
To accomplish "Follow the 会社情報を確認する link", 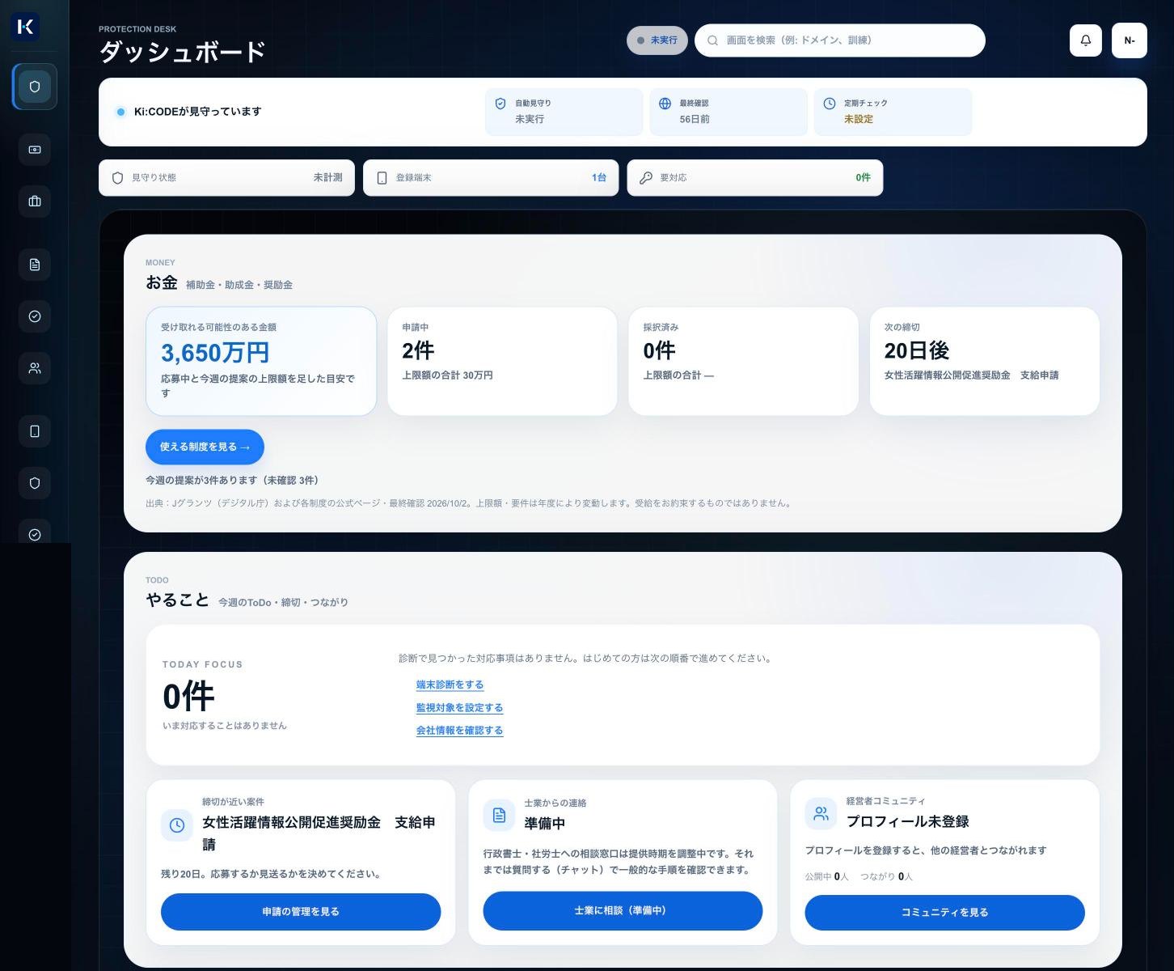I will pos(459,730).
